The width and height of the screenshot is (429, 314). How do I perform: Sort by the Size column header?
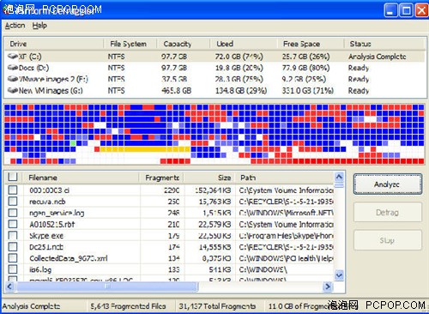coord(209,178)
